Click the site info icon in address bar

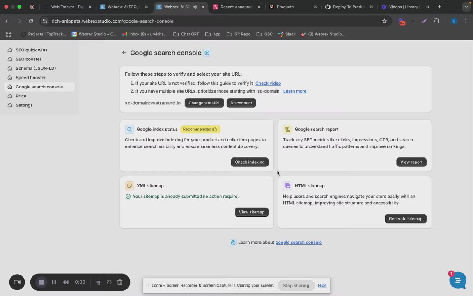[45, 21]
